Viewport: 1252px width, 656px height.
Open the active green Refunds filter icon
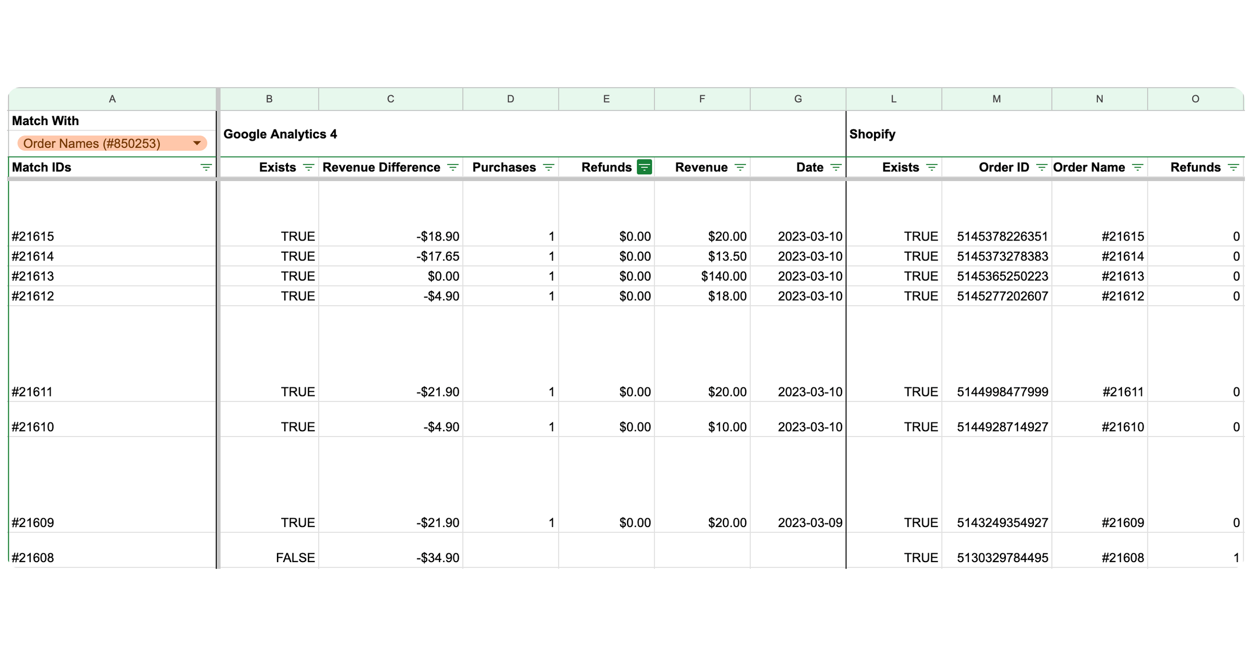(x=644, y=167)
